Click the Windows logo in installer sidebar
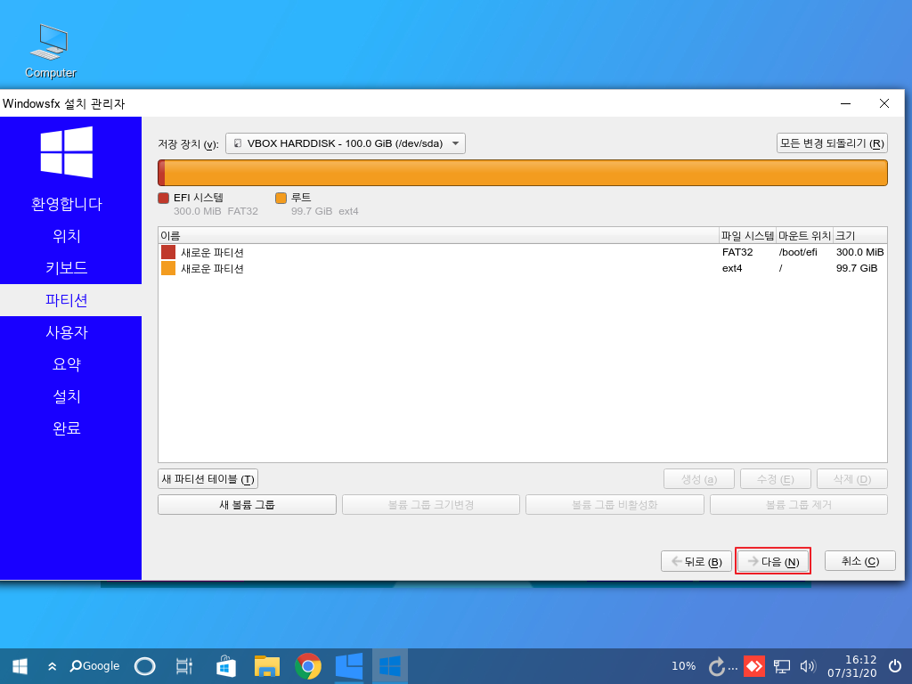912x684 pixels. pyautogui.click(x=66, y=152)
